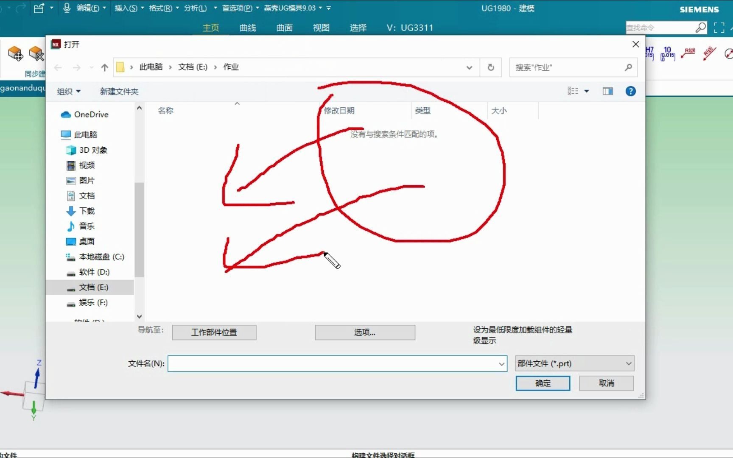
Task: Open the 编辑(E) menu
Action: [91, 8]
